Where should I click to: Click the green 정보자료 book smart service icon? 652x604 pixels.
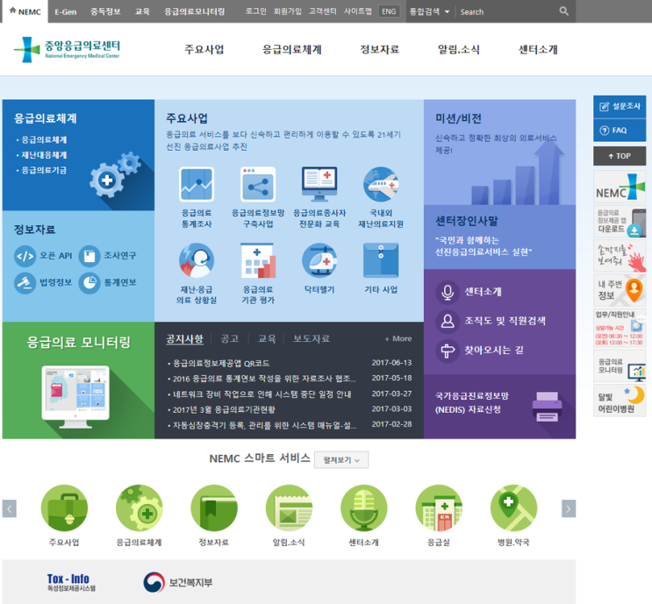[214, 508]
